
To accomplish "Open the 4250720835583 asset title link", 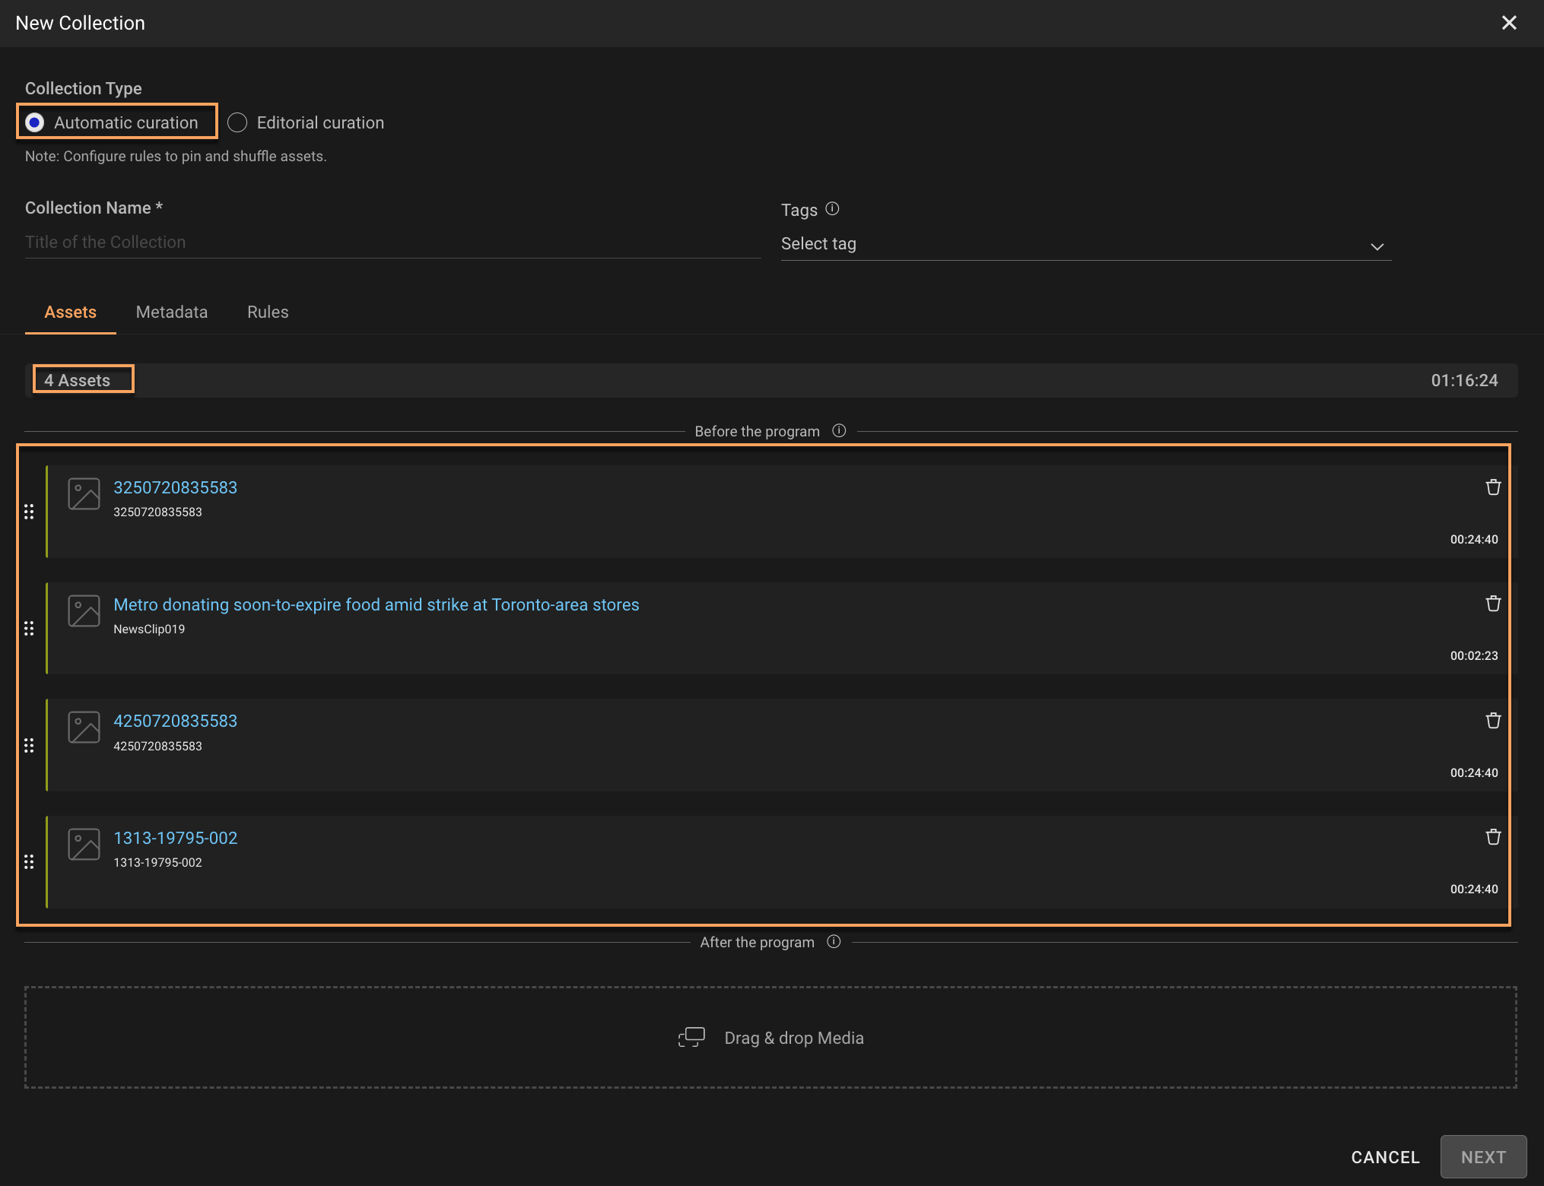I will pyautogui.click(x=175, y=721).
